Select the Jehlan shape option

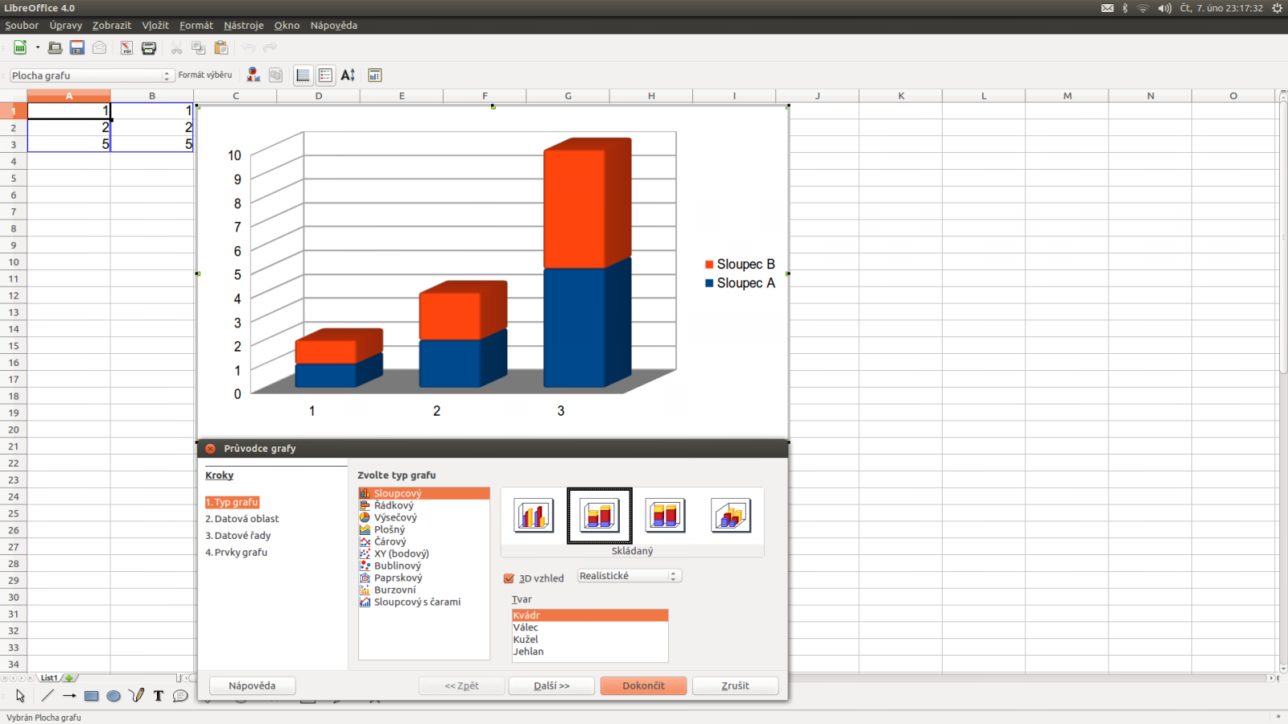coord(528,652)
